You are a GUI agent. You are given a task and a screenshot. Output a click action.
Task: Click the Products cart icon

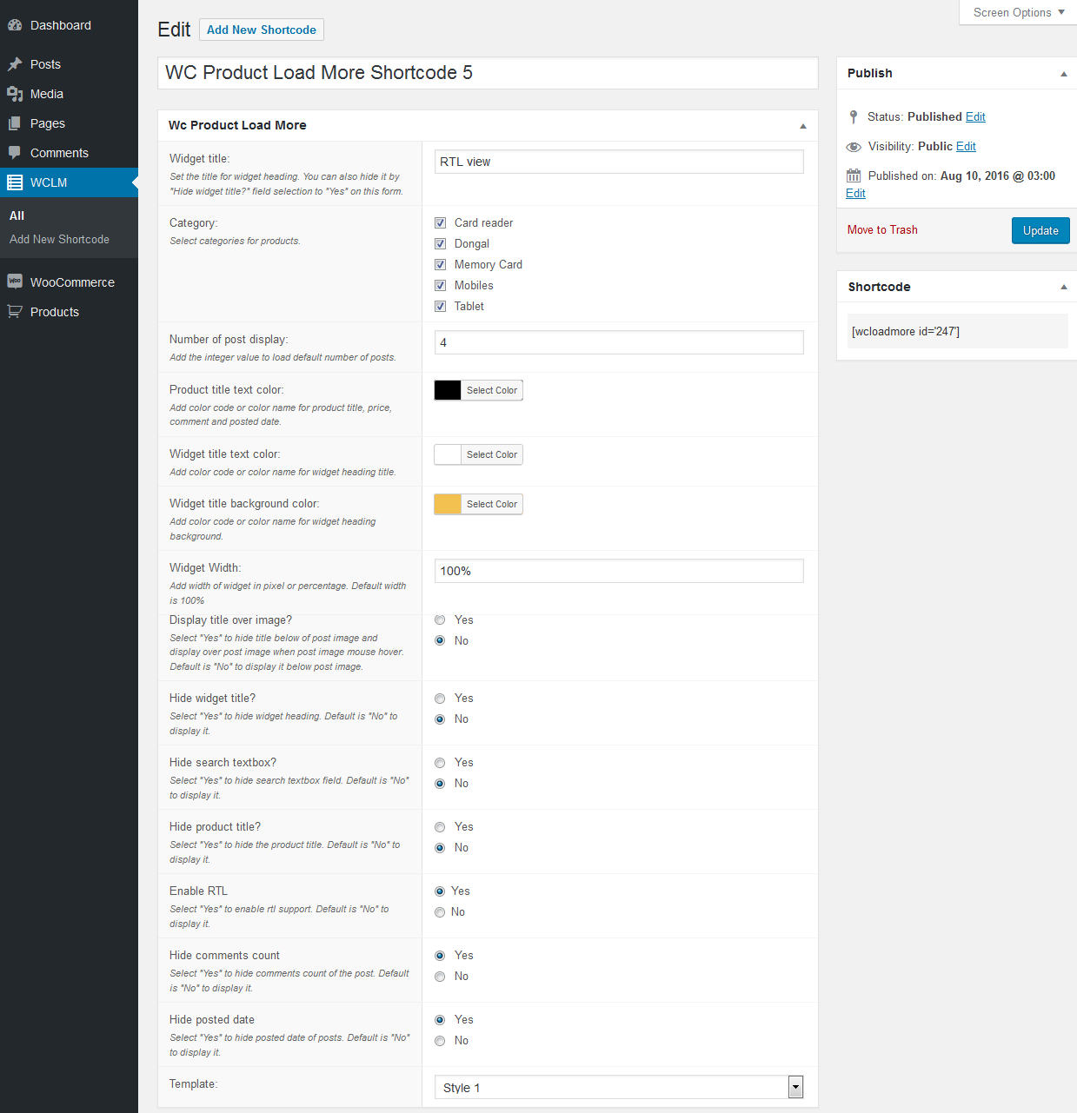click(x=15, y=311)
